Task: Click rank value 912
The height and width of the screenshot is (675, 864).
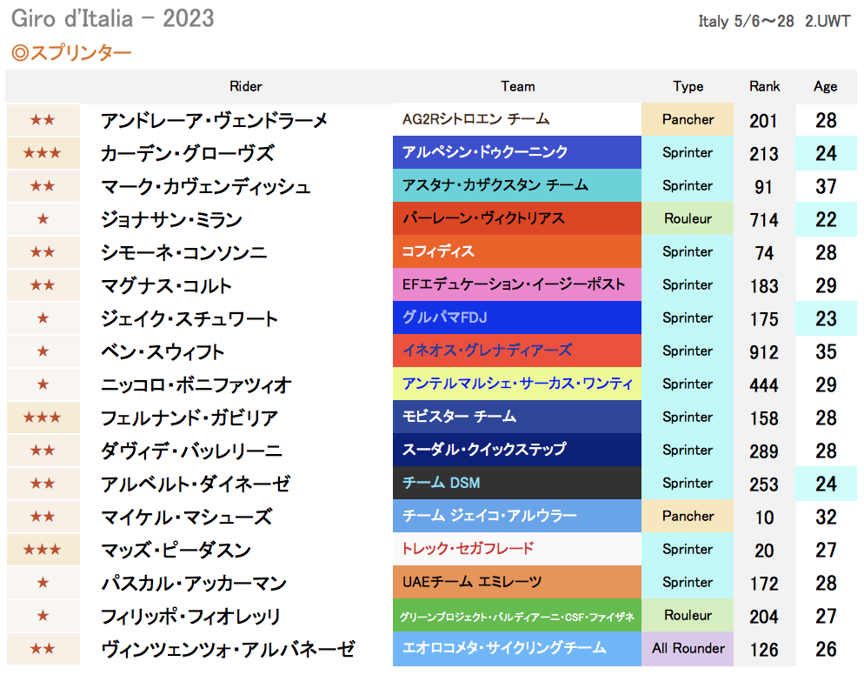Action: (x=764, y=351)
